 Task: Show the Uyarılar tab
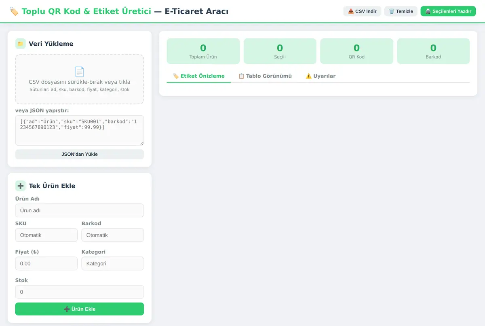point(321,76)
